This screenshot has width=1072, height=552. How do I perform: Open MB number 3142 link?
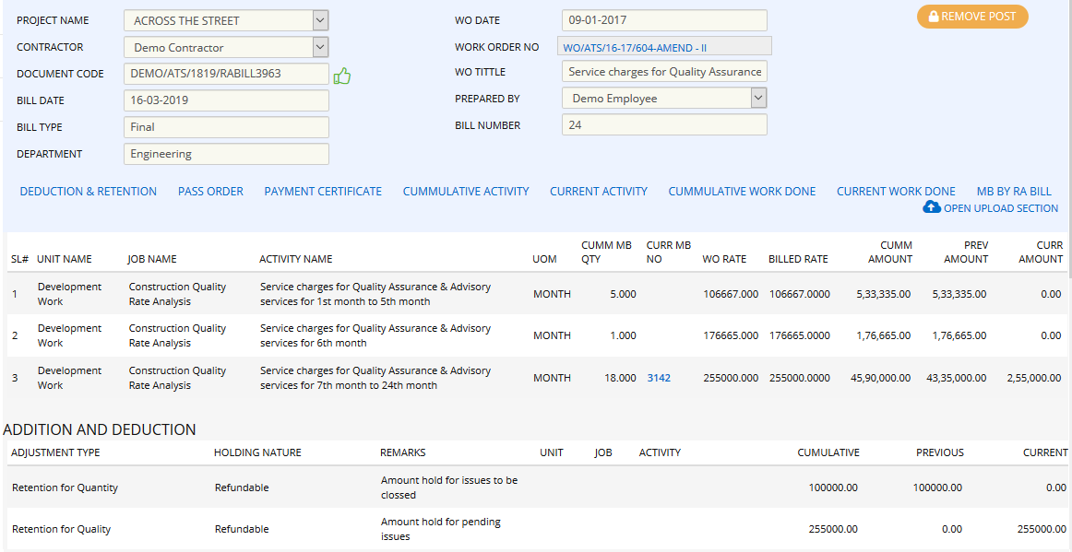[659, 378]
